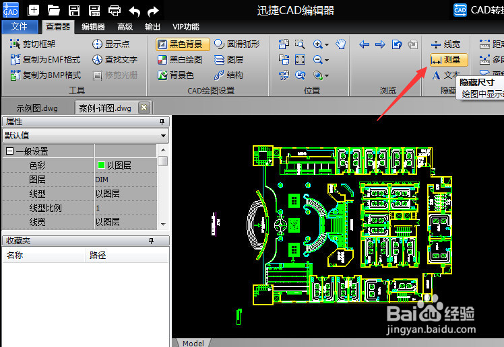Open the 图层 layers dialog

(229, 60)
